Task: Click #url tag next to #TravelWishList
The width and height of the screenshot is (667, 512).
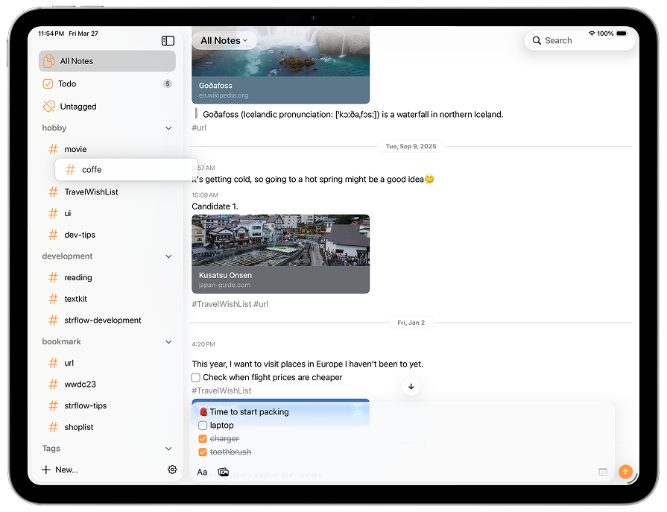Action: (261, 305)
